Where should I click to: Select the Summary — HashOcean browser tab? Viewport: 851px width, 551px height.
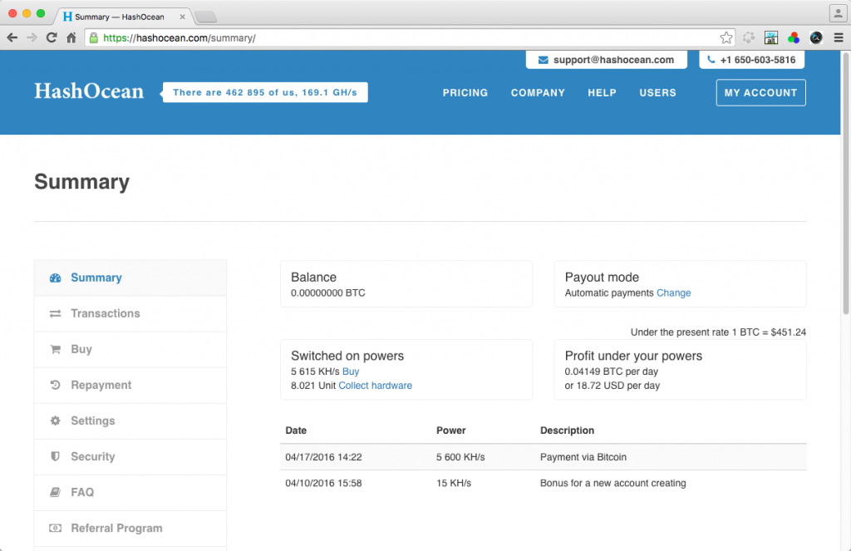click(x=125, y=17)
